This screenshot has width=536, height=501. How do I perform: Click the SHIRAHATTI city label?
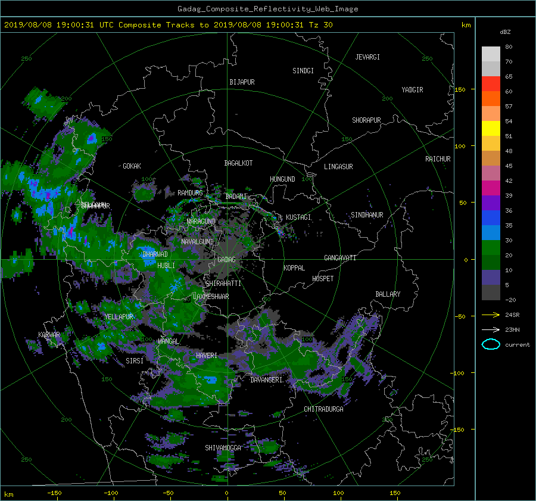[223, 284]
